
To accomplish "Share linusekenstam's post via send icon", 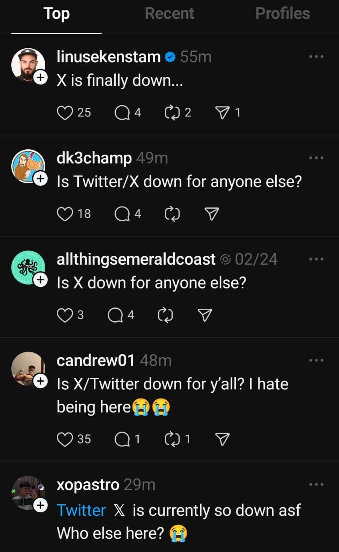I will click(222, 113).
